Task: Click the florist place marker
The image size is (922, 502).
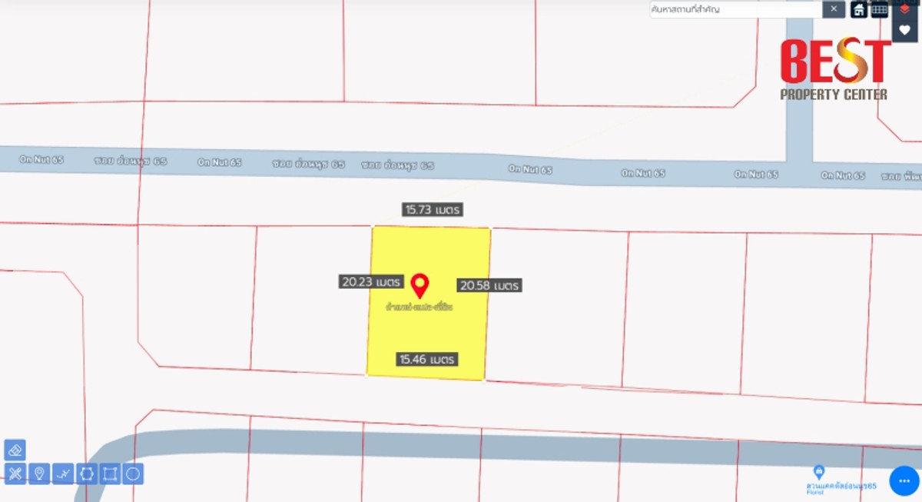Action: (x=819, y=471)
